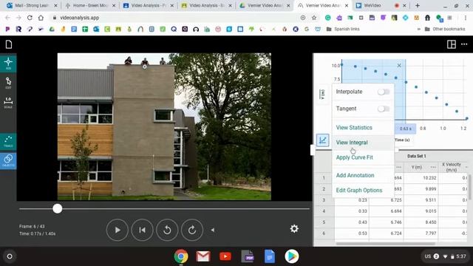Select the Add points tool
Viewport: 473px width, 266px height.
point(8,64)
